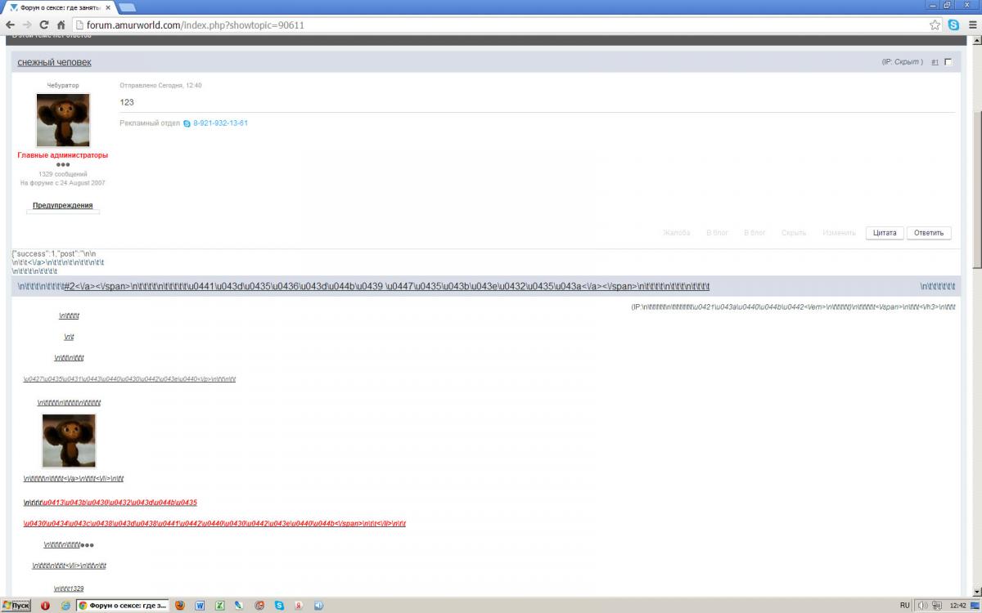The image size is (982, 613).
Task: Open the Chrome hamburger menu
Action: (972, 25)
